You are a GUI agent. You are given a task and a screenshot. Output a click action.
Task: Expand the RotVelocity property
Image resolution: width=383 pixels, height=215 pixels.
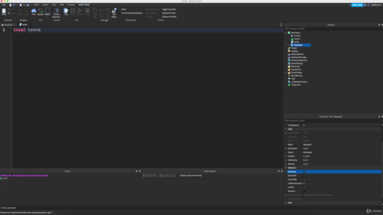coord(286,160)
